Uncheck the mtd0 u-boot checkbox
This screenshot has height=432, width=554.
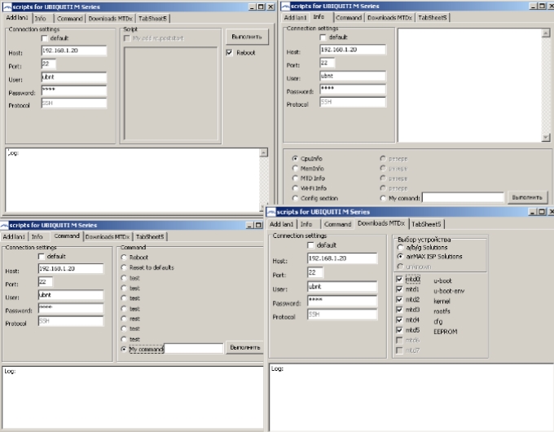399,280
